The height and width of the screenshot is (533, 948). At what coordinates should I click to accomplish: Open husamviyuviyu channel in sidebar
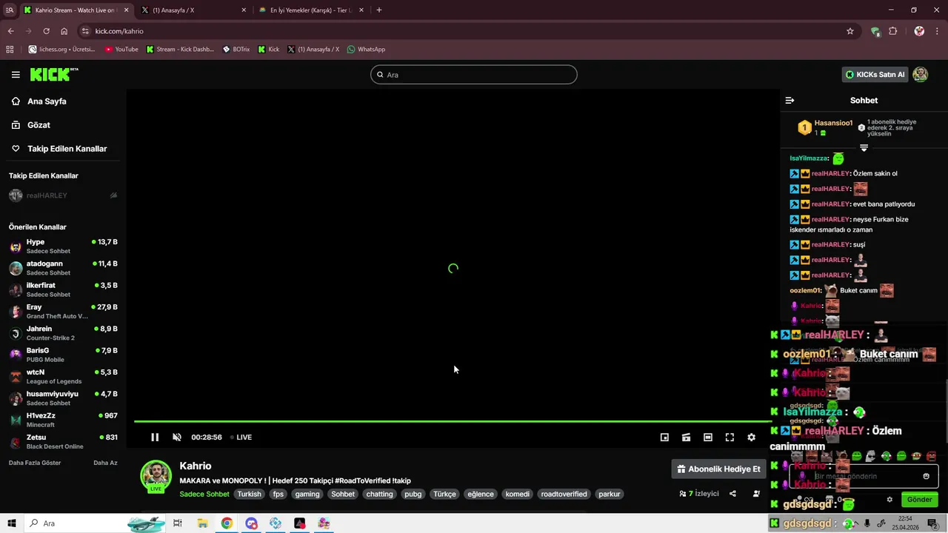63,398
